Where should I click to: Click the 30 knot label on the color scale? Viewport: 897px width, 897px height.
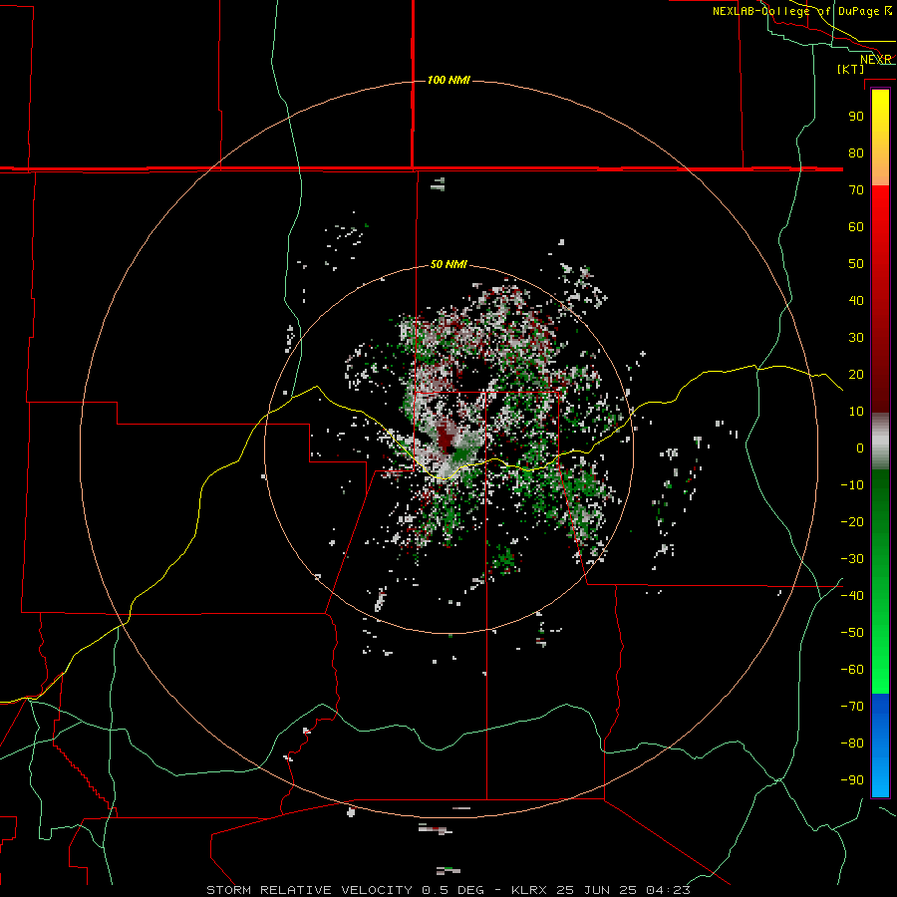pos(856,338)
